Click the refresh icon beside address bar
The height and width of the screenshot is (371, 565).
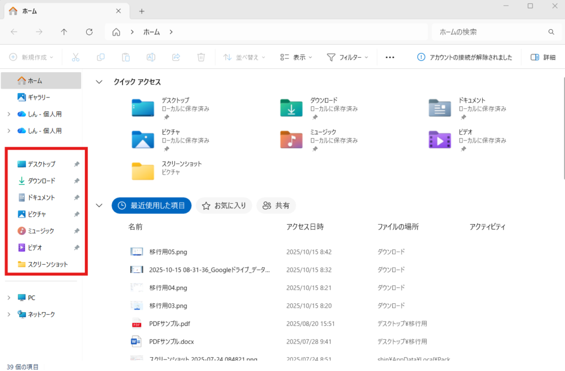coord(89,32)
